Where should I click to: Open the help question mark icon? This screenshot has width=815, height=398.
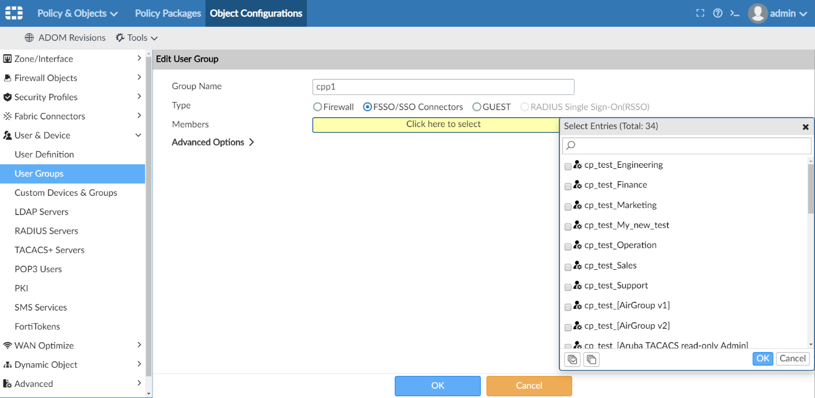pos(718,13)
